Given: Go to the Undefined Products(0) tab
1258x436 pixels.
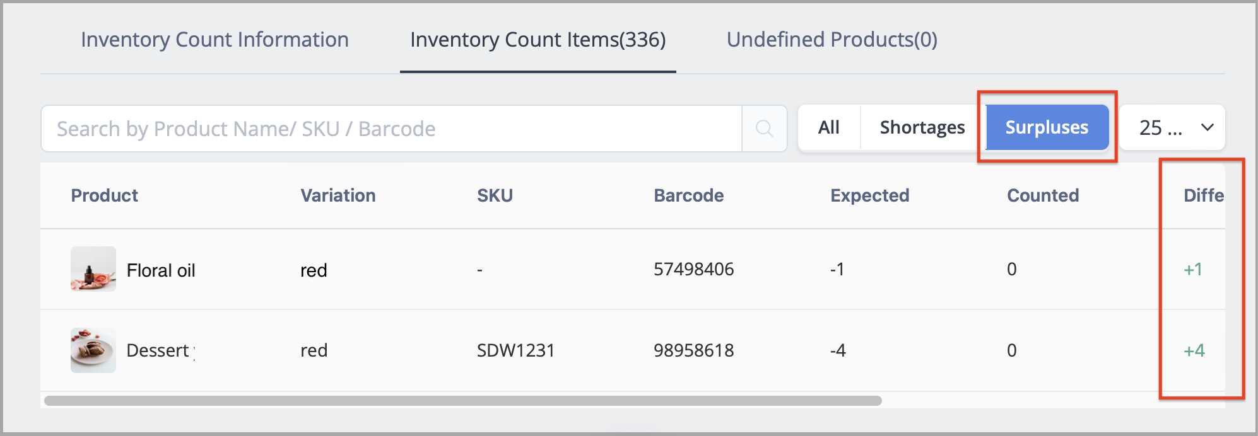Looking at the screenshot, I should [832, 40].
